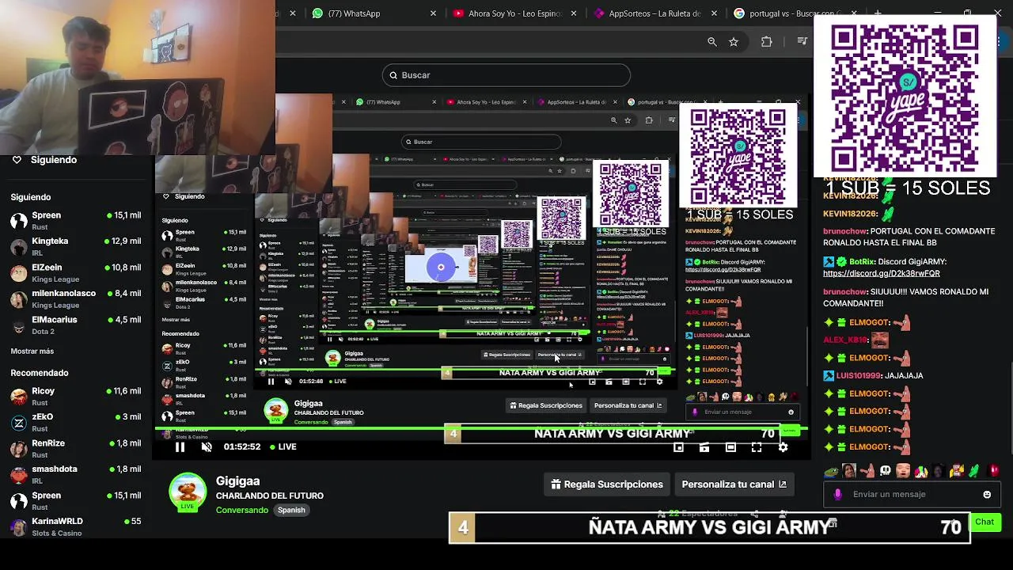Switch to Ahora Soy Yo YouTube tab
Image resolution: width=1013 pixels, height=570 pixels.
pyautogui.click(x=514, y=13)
